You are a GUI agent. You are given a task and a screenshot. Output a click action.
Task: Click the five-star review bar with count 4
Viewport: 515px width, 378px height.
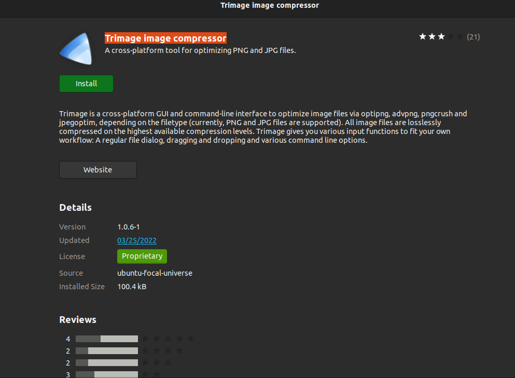point(107,339)
